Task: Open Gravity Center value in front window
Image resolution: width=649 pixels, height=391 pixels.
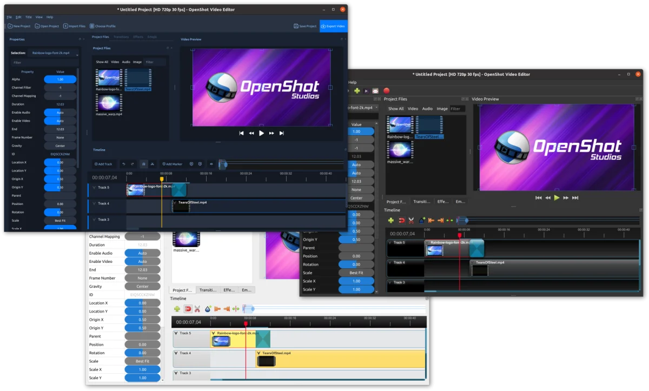Action: (x=60, y=146)
